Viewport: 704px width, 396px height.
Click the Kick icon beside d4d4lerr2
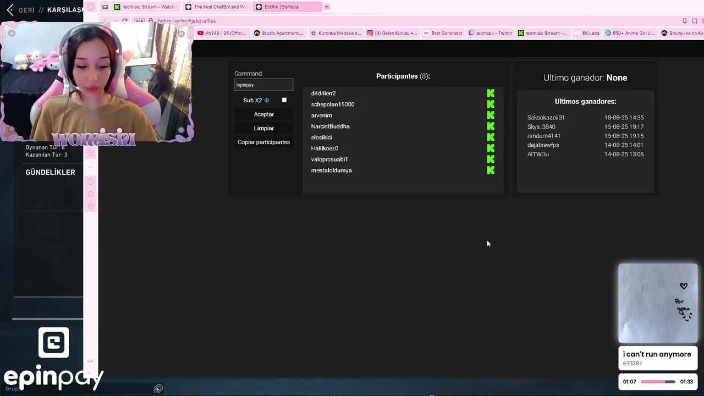point(491,93)
